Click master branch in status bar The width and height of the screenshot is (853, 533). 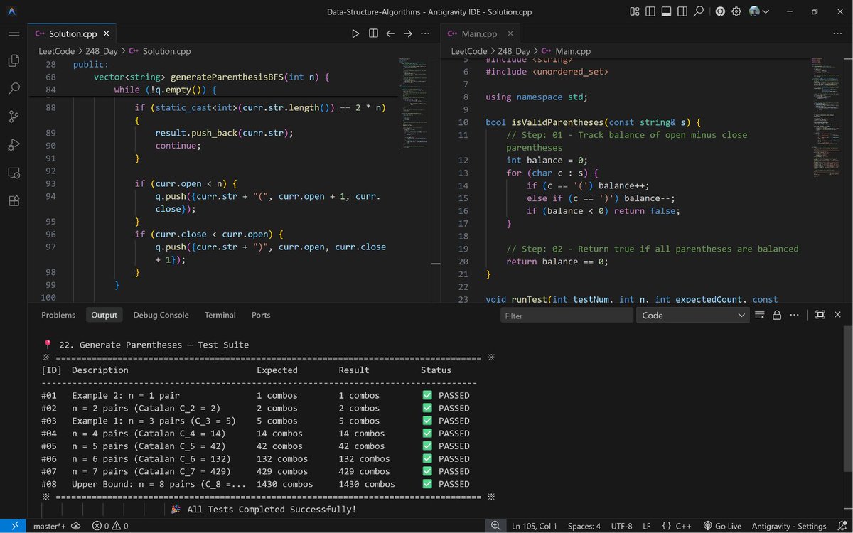tap(48, 526)
